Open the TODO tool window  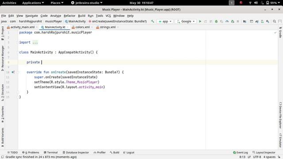(x=12, y=152)
